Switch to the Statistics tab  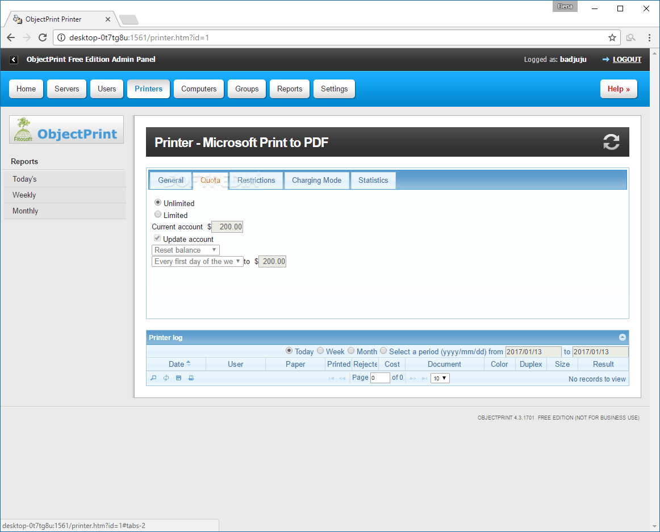373,180
